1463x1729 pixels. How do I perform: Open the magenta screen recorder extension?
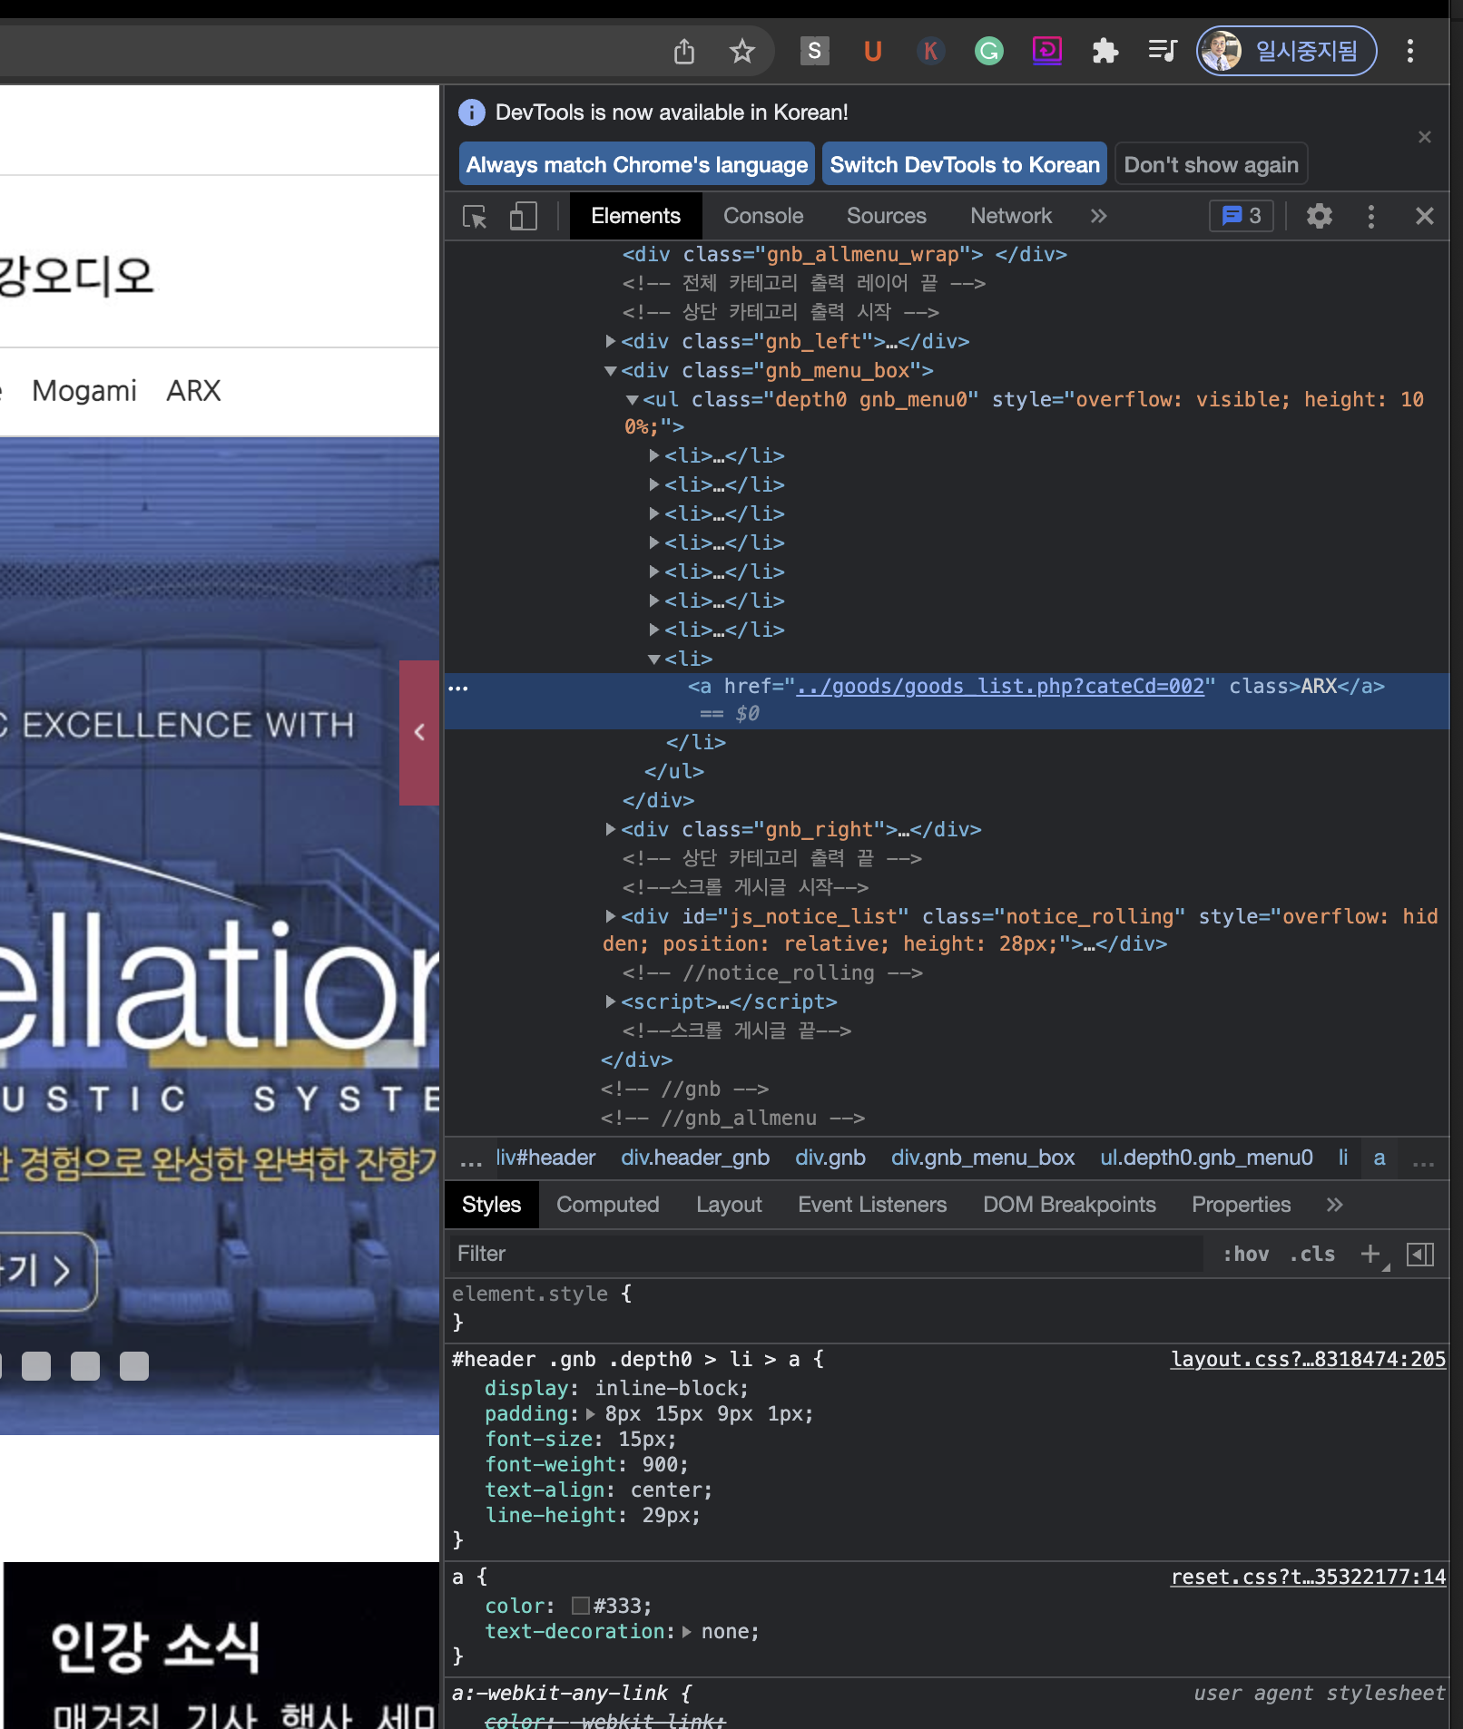(1046, 51)
